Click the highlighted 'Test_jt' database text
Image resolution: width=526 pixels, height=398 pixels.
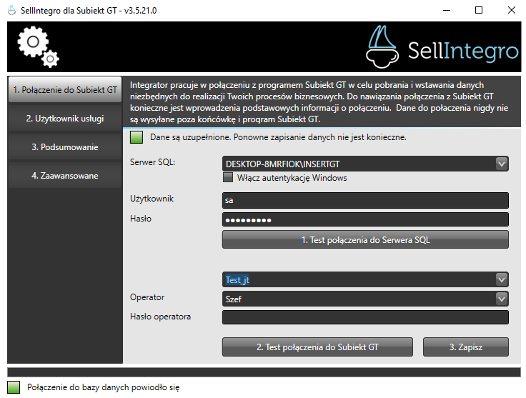pyautogui.click(x=237, y=279)
